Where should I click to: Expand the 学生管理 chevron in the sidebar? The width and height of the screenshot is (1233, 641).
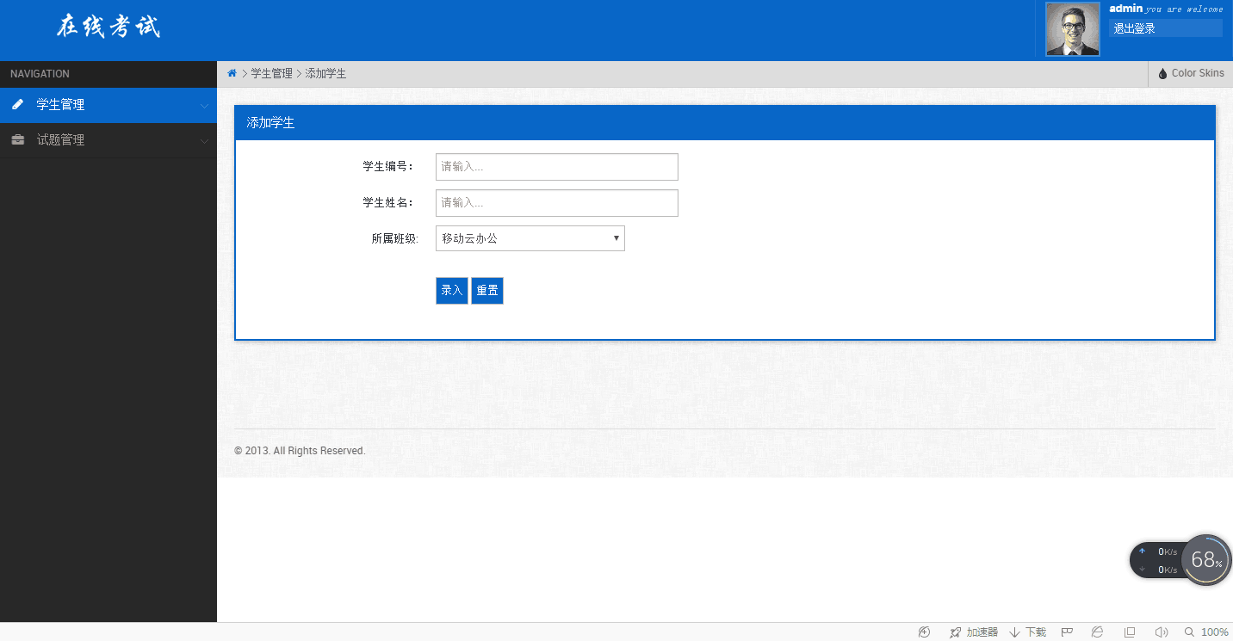pyautogui.click(x=204, y=106)
